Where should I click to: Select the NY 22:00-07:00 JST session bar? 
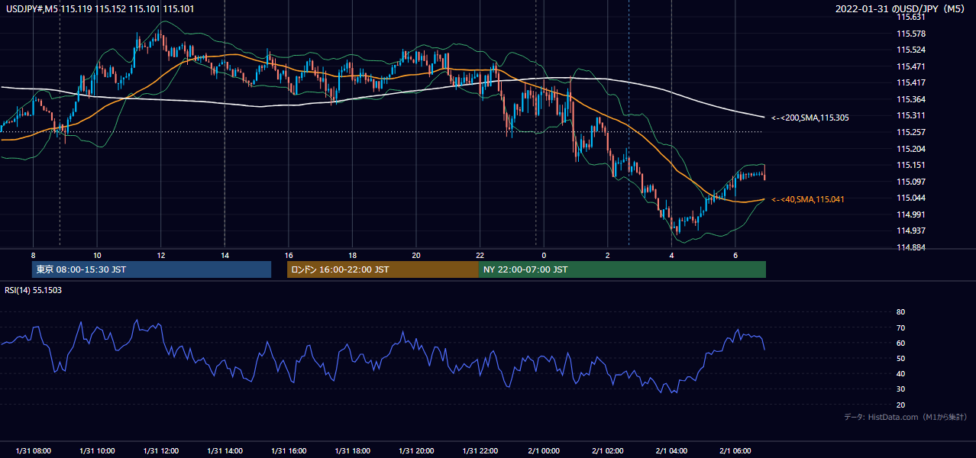click(x=622, y=269)
